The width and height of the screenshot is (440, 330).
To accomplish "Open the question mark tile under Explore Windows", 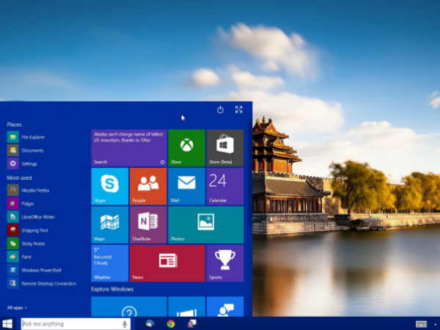I will [x=129, y=307].
